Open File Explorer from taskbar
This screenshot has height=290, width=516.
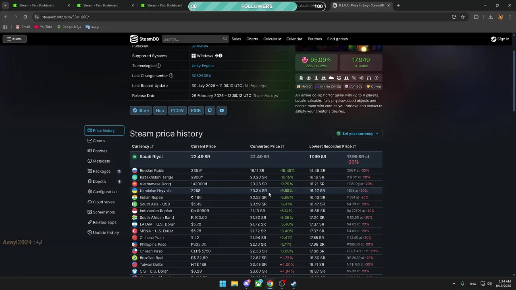click(x=235, y=284)
